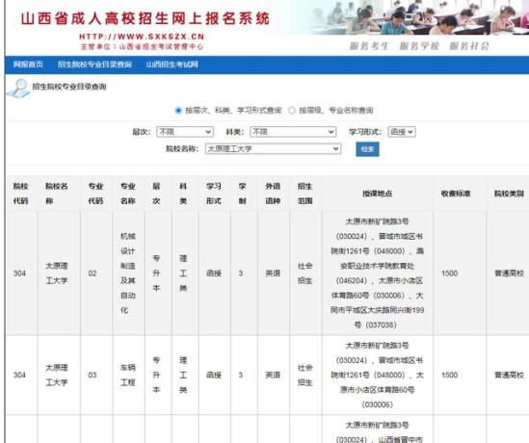This screenshot has width=529, height=443.
Task: Click the 收费标准 column header
Action: pyautogui.click(x=456, y=194)
